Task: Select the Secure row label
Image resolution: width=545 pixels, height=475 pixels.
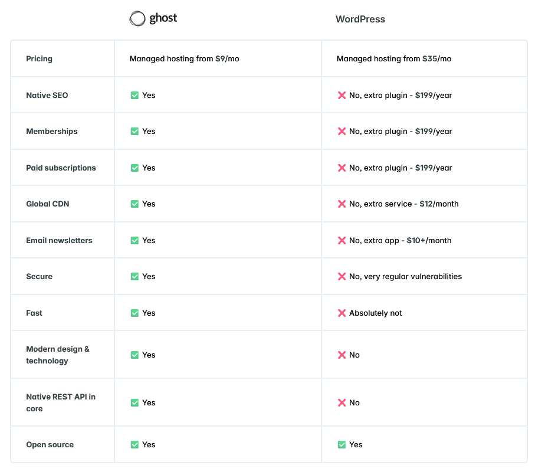Action: coord(40,277)
